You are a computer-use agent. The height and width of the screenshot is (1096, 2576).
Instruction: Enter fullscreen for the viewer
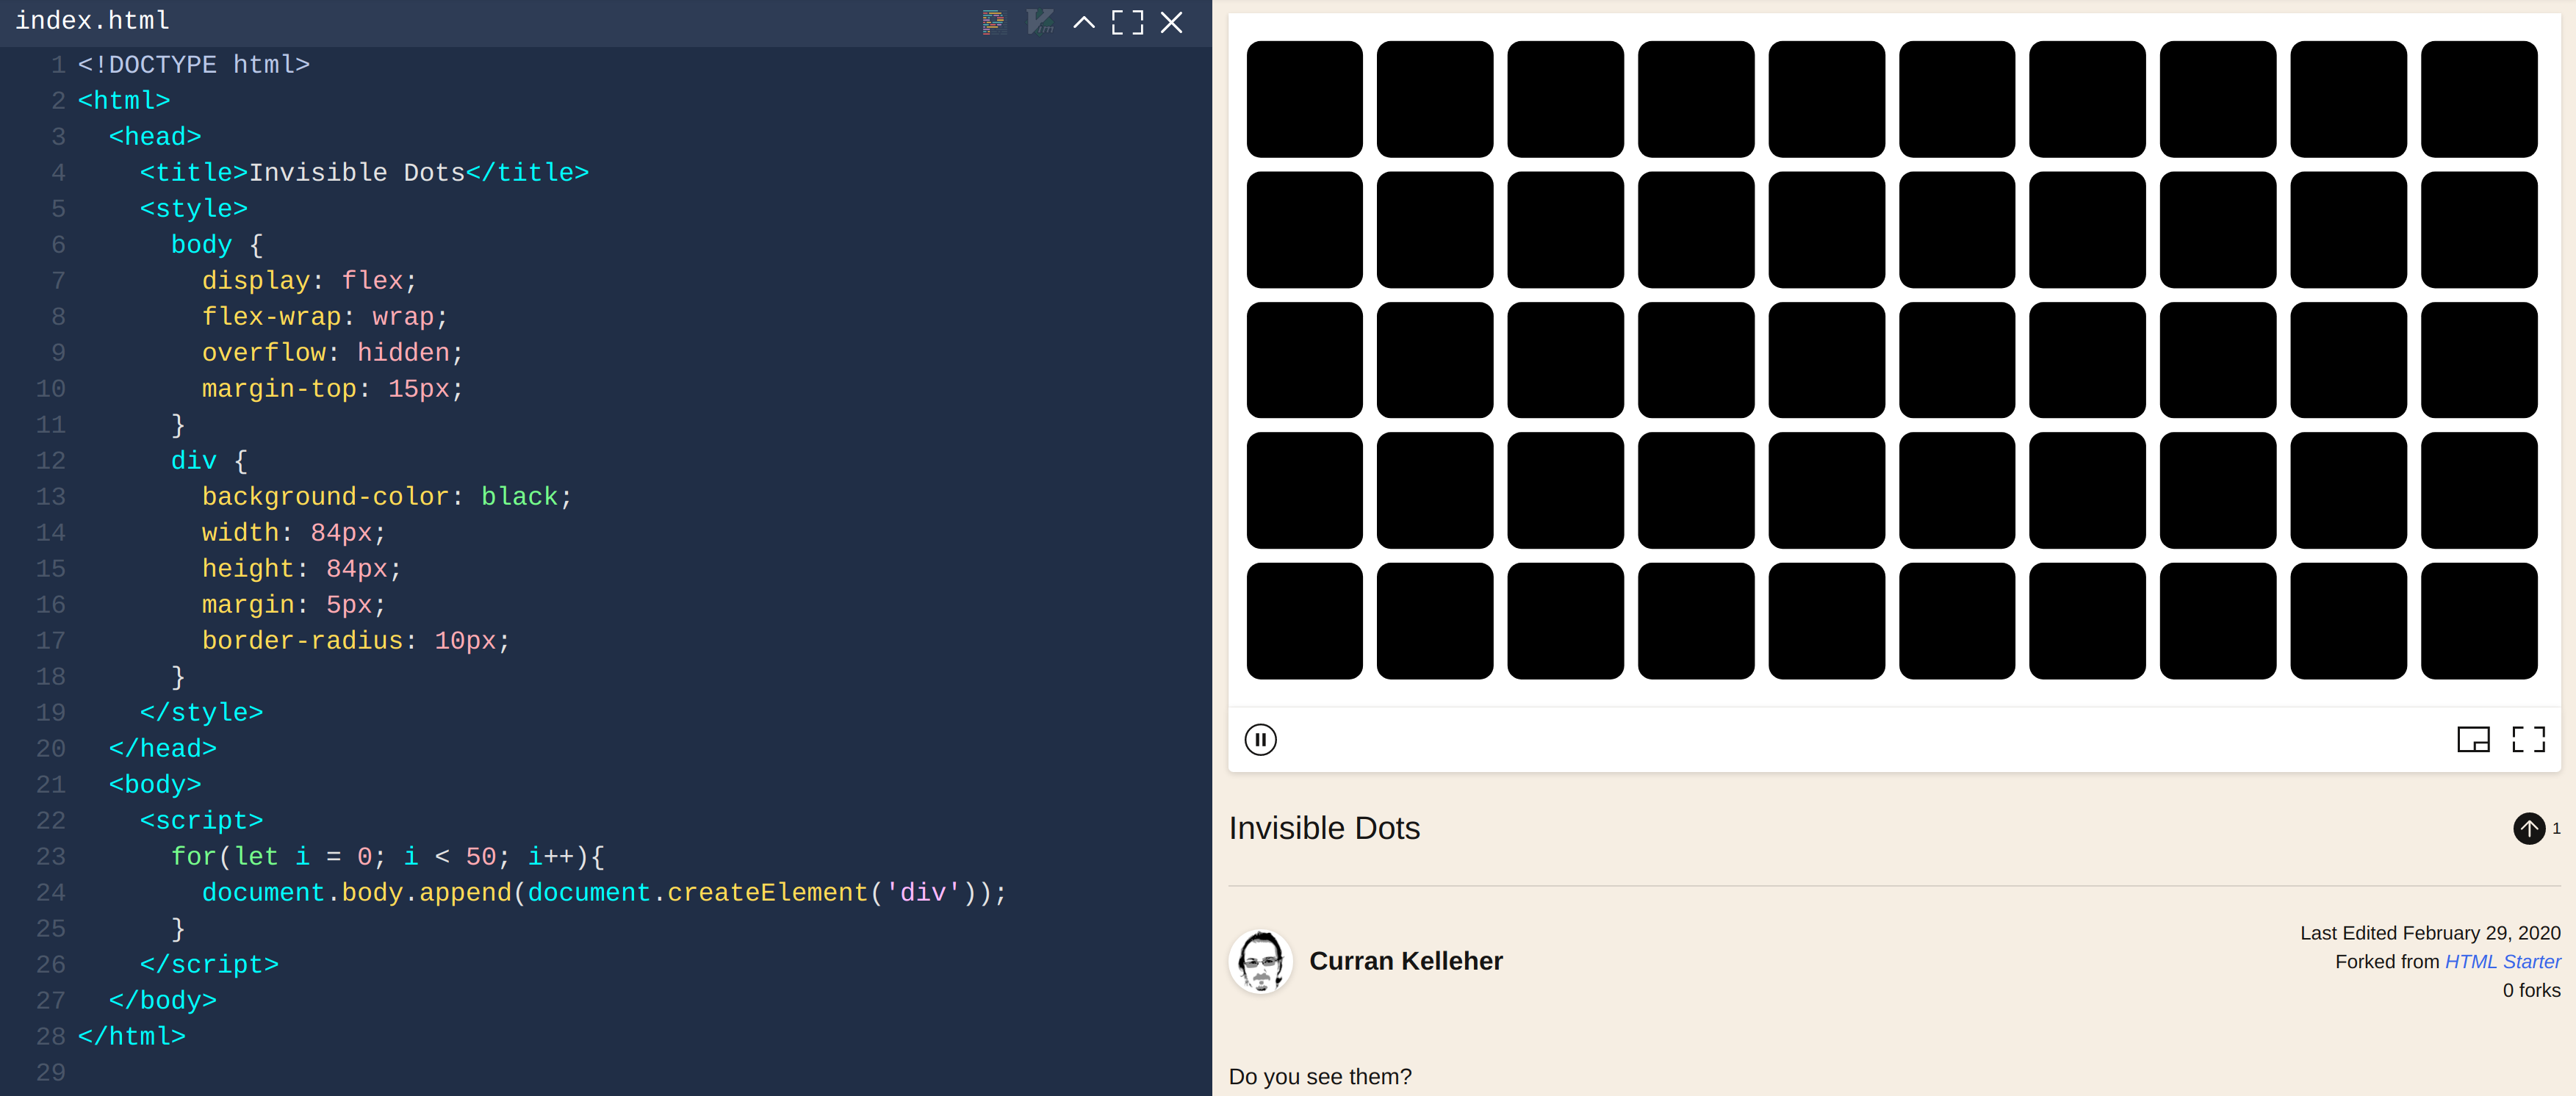[2529, 739]
